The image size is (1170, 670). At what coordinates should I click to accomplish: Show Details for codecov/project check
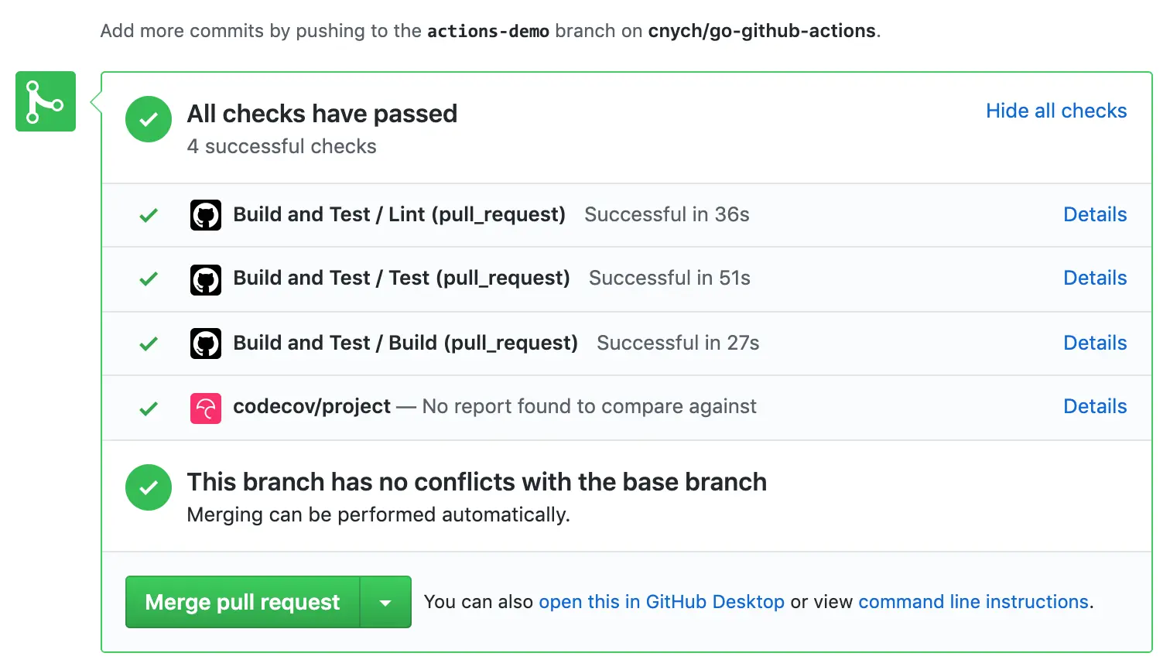pyautogui.click(x=1094, y=406)
